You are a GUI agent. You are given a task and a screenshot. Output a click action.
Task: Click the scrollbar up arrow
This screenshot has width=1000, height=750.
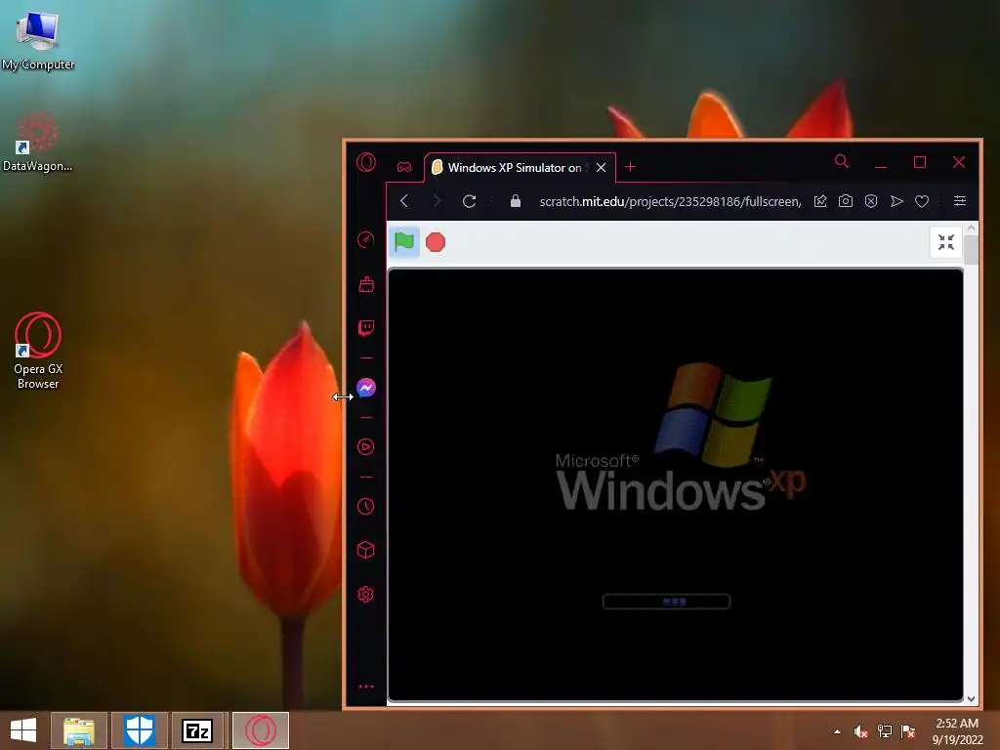point(972,229)
